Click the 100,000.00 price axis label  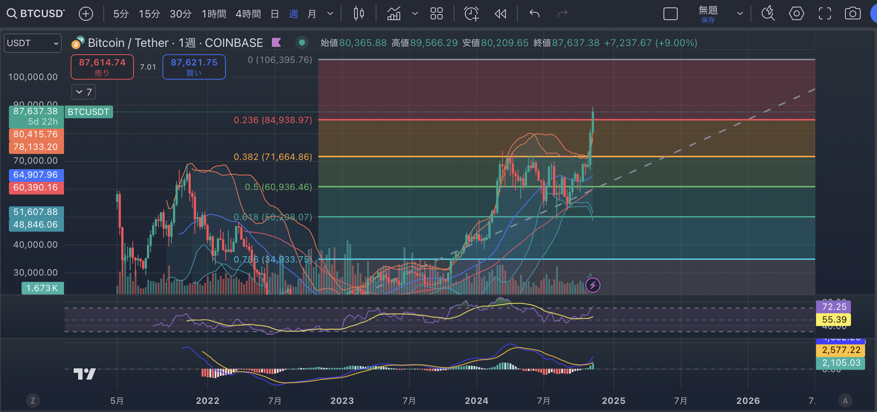(x=33, y=77)
